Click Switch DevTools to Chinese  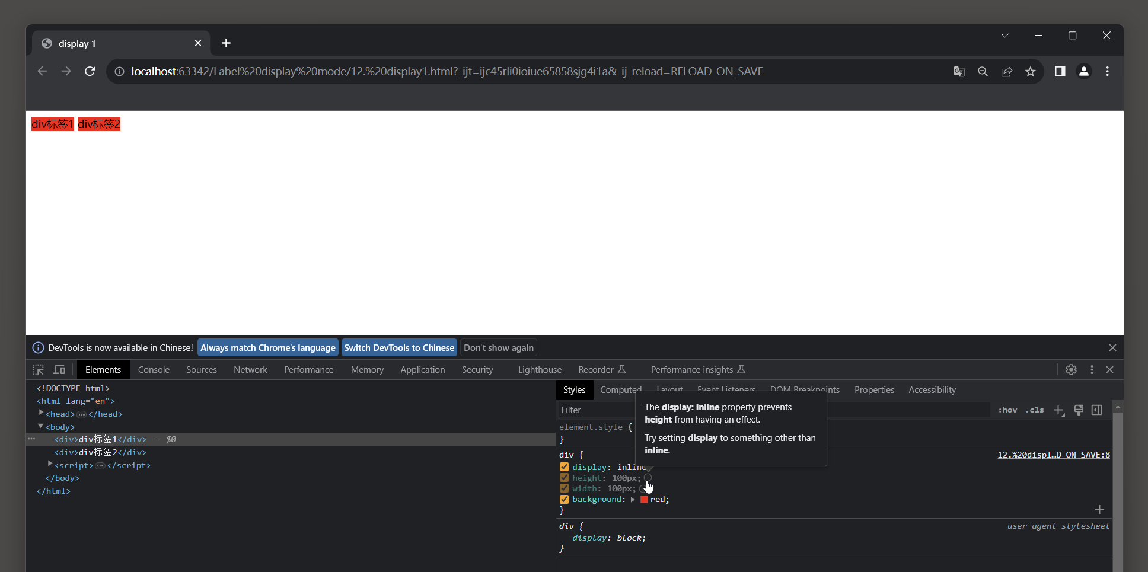399,348
